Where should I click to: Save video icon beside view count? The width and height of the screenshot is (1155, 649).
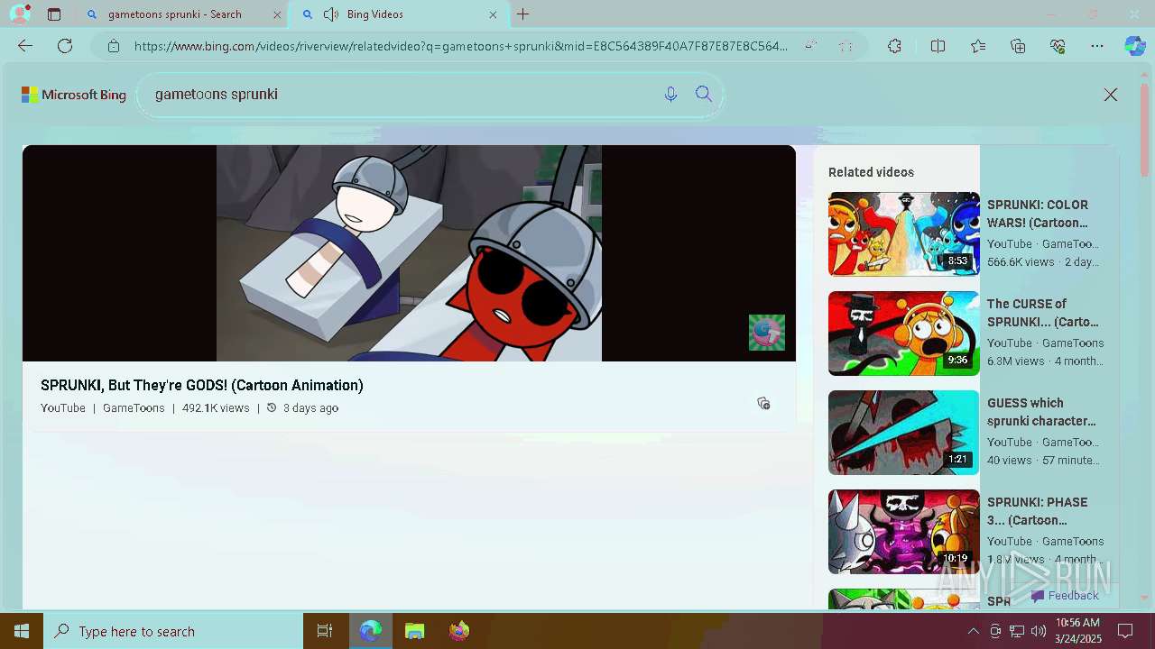pos(763,403)
